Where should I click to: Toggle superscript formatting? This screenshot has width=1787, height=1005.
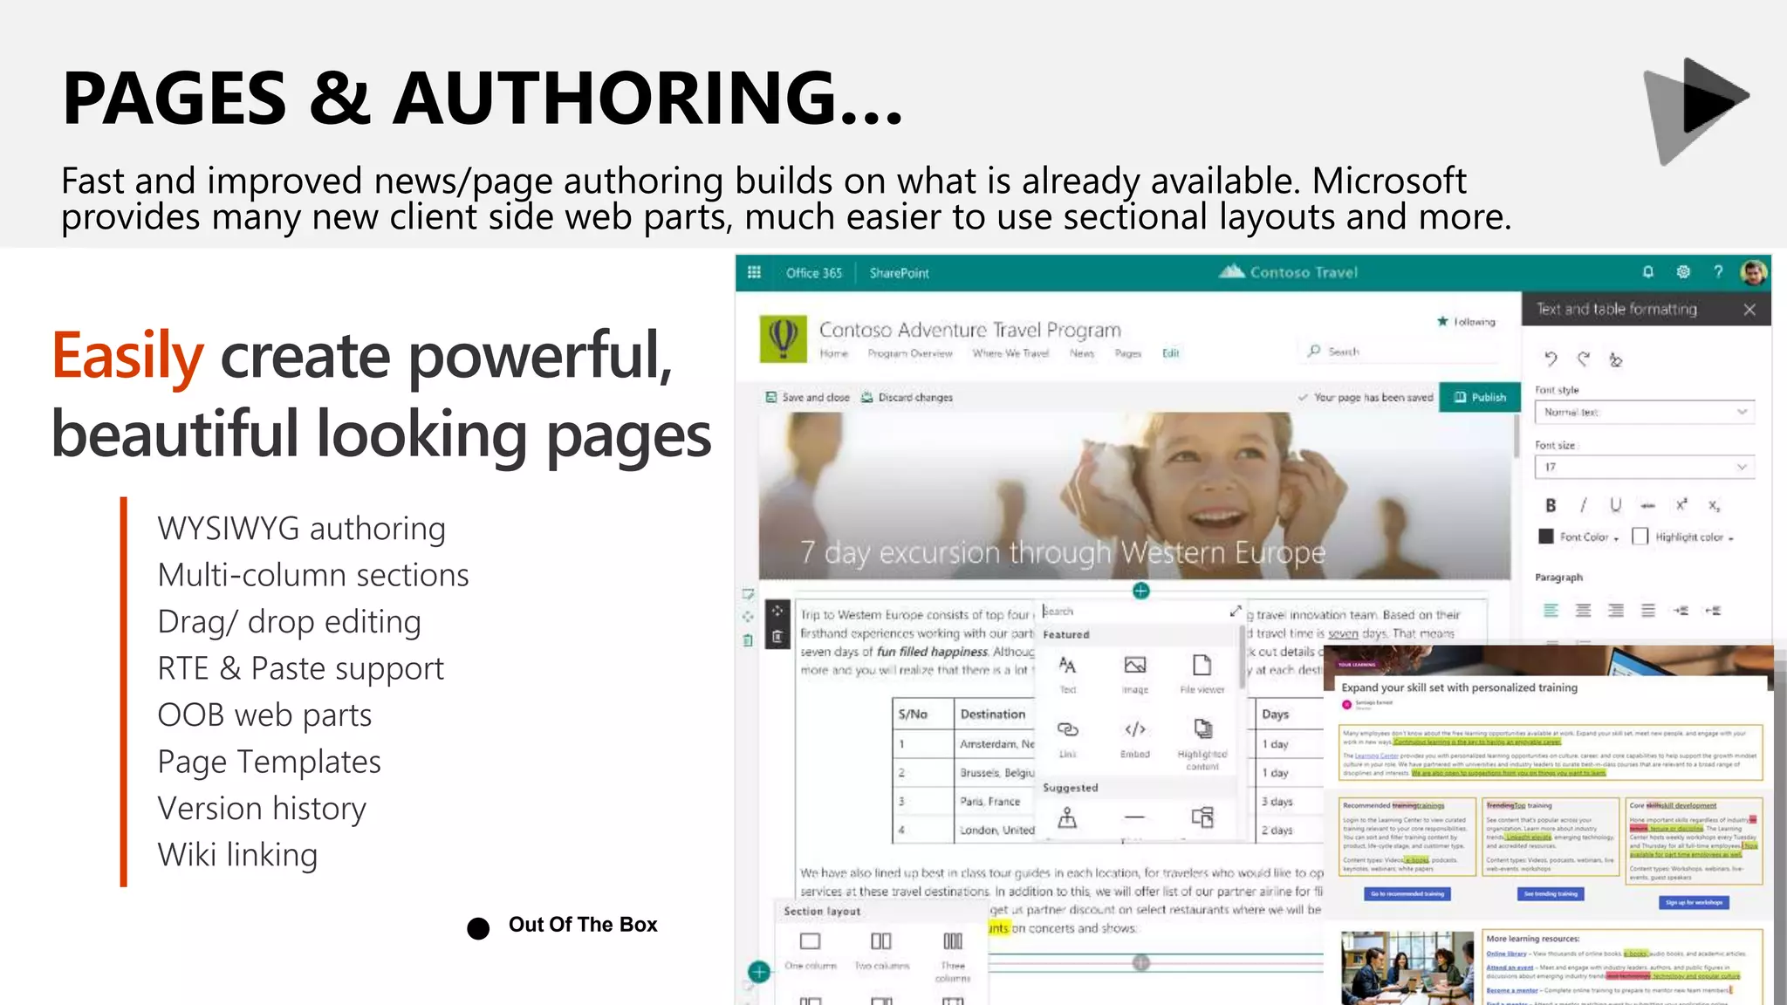pyautogui.click(x=1681, y=505)
